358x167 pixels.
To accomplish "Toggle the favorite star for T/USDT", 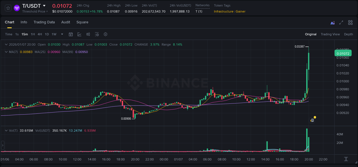I will point(7,8).
